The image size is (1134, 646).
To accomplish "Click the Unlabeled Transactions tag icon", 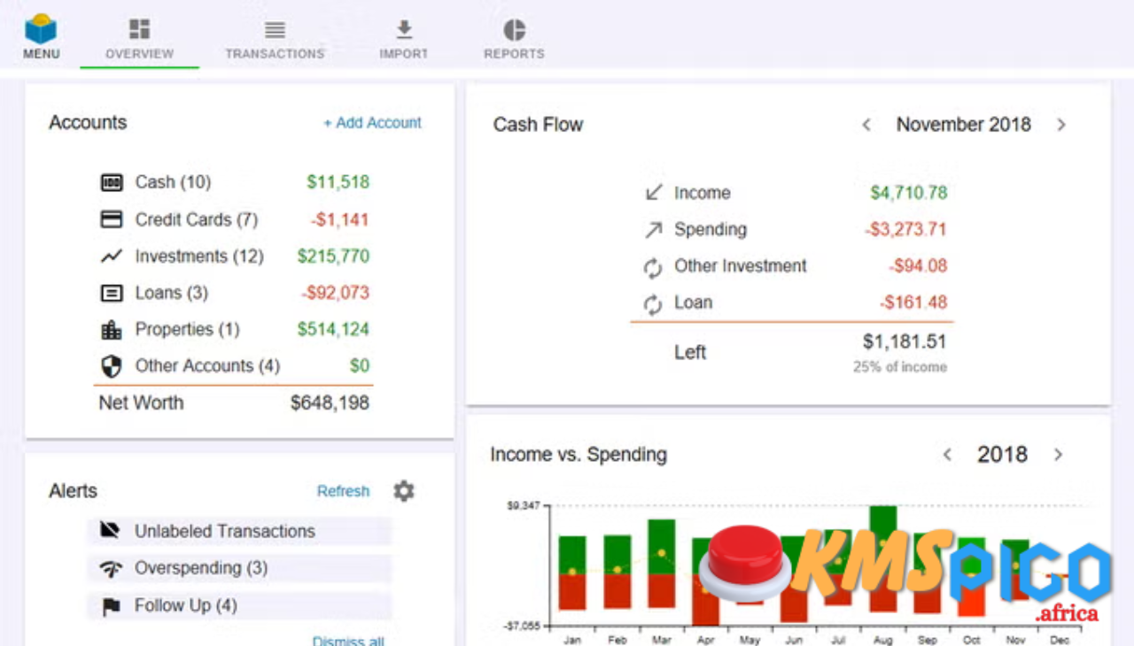I will 110,531.
